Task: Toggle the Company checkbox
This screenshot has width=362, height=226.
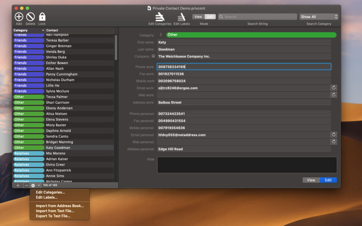Action: pyautogui.click(x=153, y=56)
